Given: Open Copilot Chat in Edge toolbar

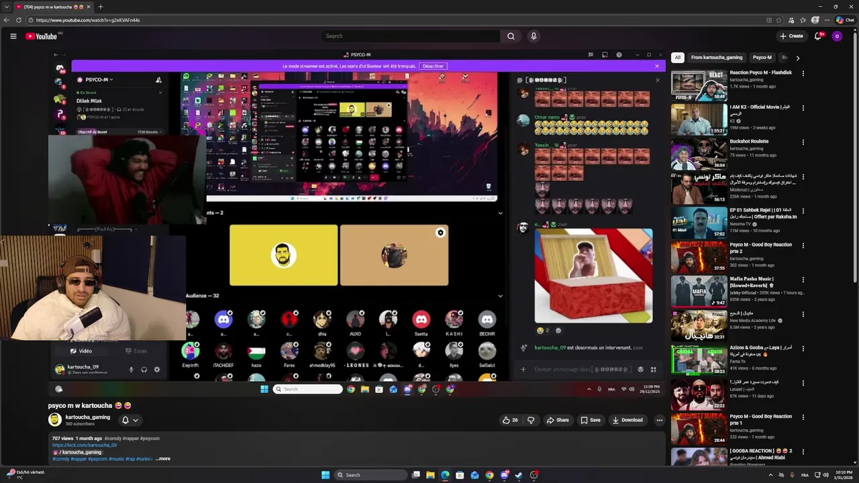Looking at the screenshot, I should (x=844, y=20).
